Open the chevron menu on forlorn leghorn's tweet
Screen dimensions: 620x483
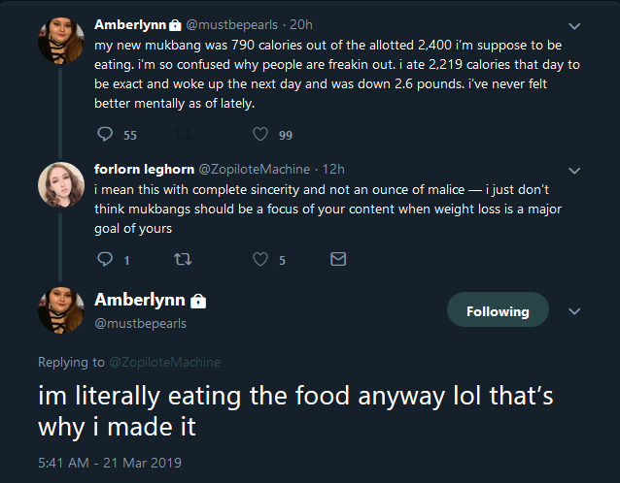coord(574,171)
